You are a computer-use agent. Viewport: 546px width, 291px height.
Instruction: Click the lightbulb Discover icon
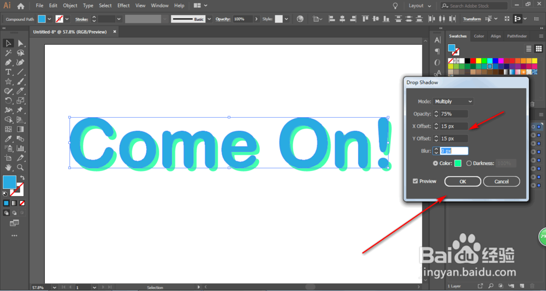pyautogui.click(x=395, y=6)
